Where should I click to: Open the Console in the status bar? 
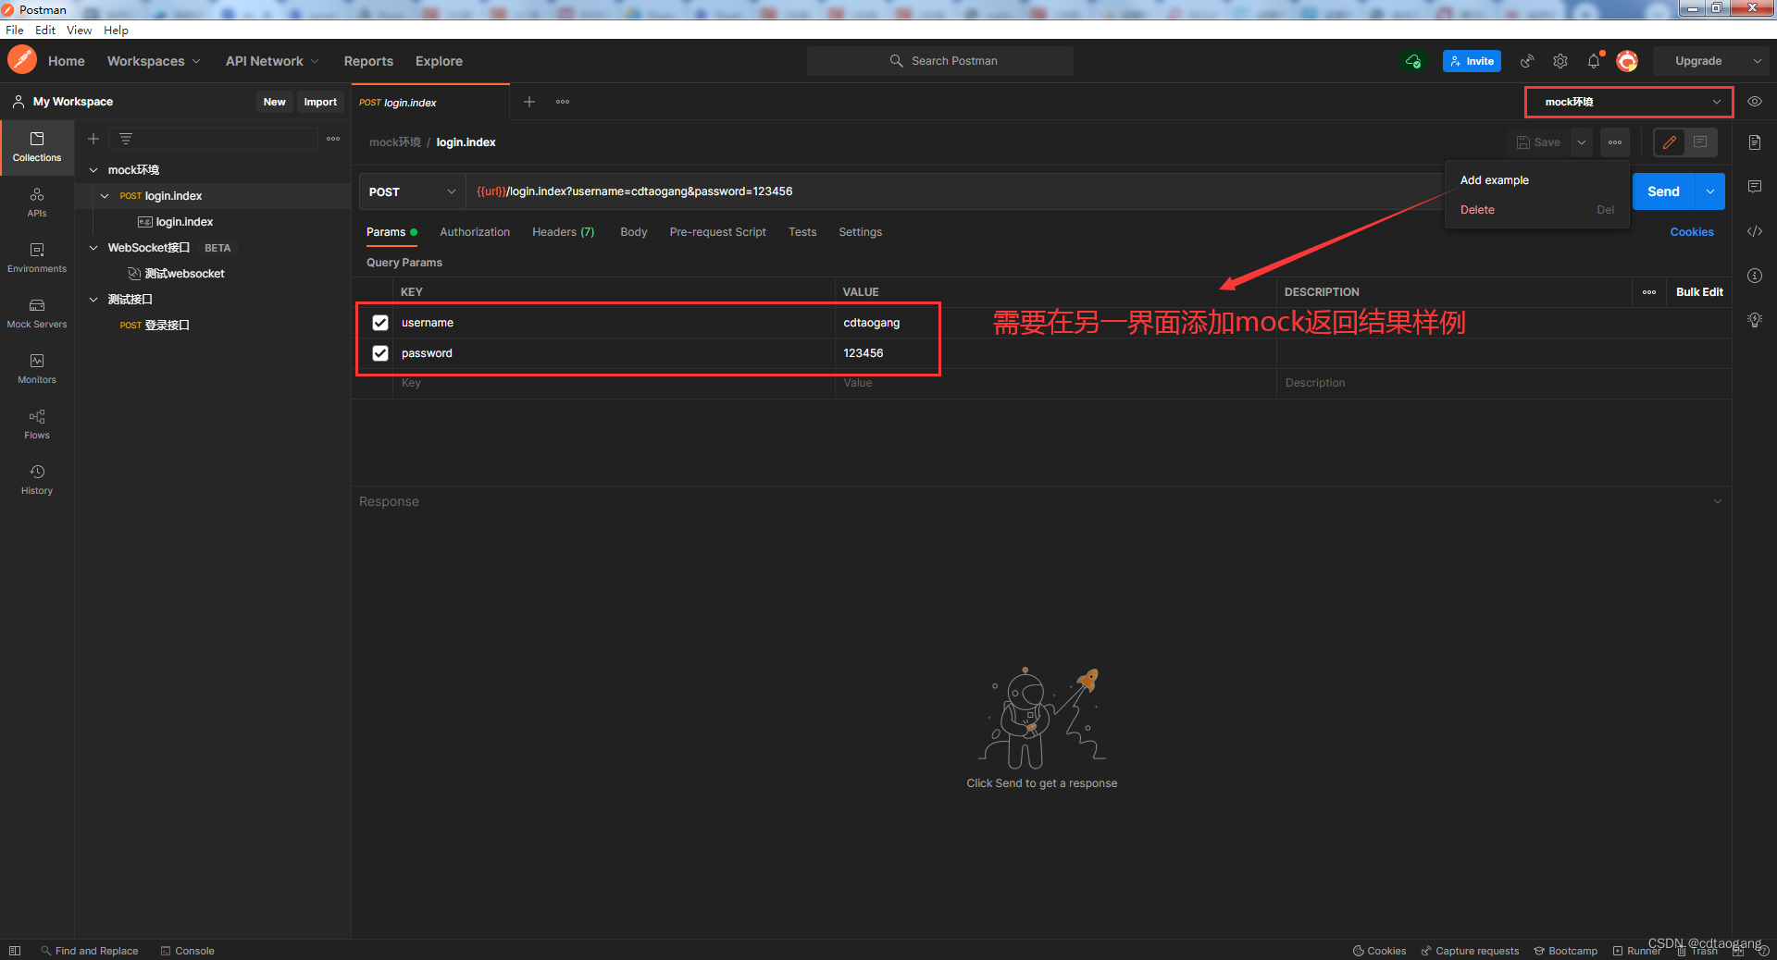point(188,951)
